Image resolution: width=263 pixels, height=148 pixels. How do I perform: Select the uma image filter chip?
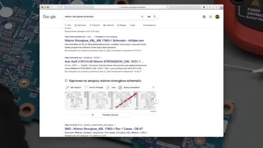pyautogui.click(x=111, y=88)
